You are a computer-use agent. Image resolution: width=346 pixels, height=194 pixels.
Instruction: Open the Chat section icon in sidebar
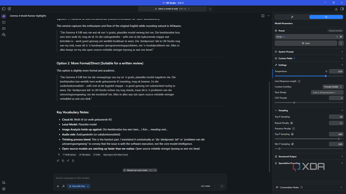point(4,16)
